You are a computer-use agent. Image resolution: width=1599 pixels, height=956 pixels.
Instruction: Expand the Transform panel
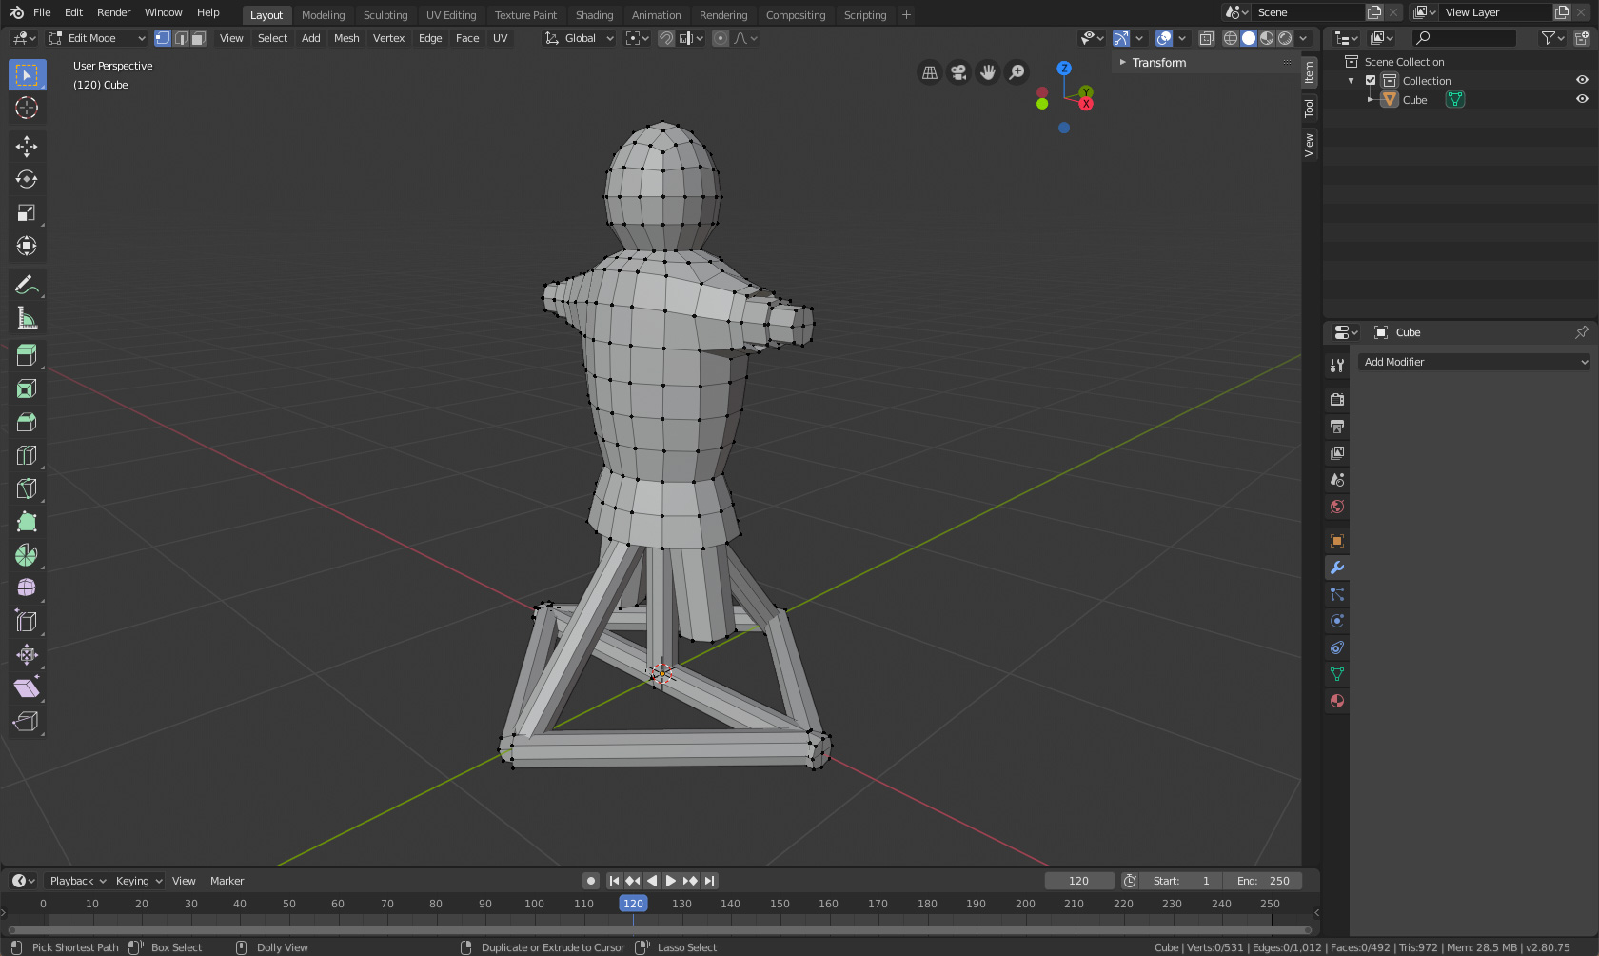(1158, 63)
